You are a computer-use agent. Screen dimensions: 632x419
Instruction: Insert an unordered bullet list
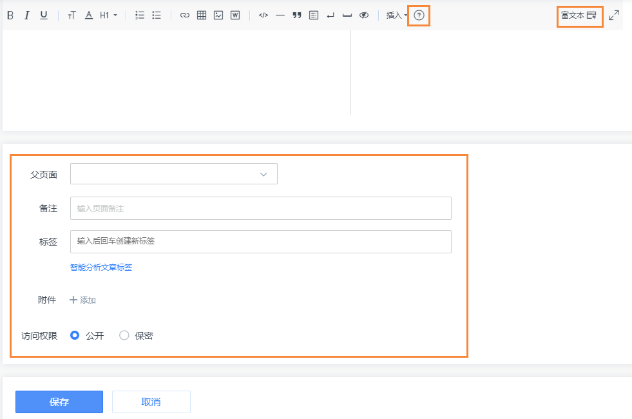tap(157, 15)
